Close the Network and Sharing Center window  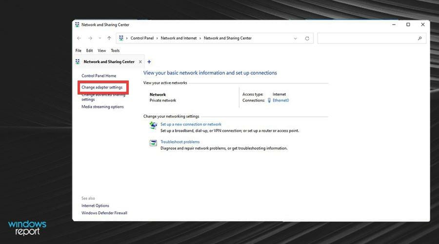(423, 25)
